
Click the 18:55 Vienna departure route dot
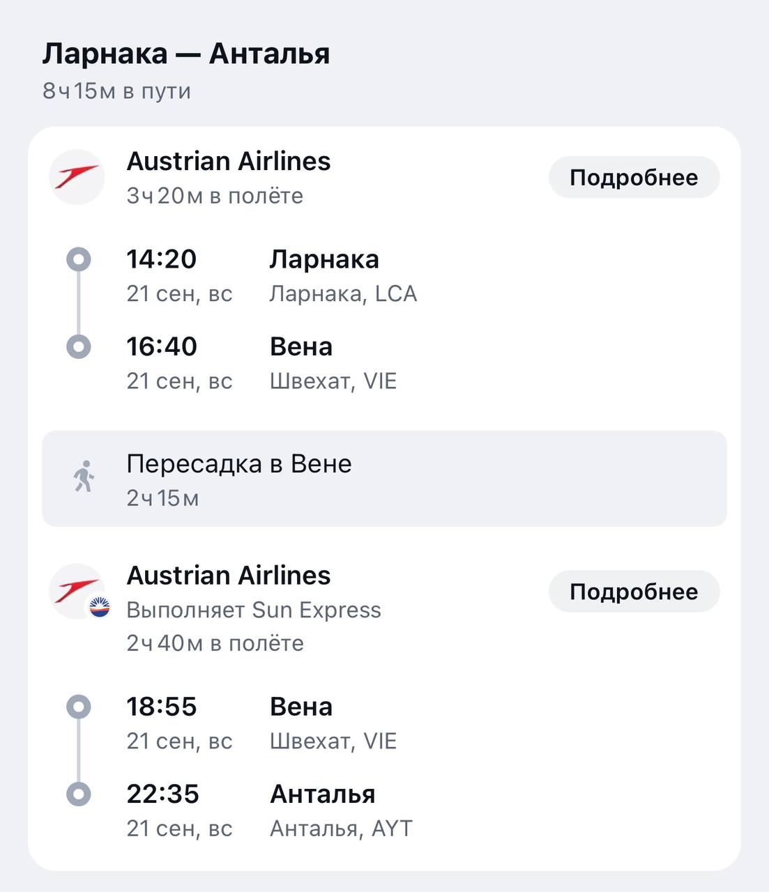79,707
